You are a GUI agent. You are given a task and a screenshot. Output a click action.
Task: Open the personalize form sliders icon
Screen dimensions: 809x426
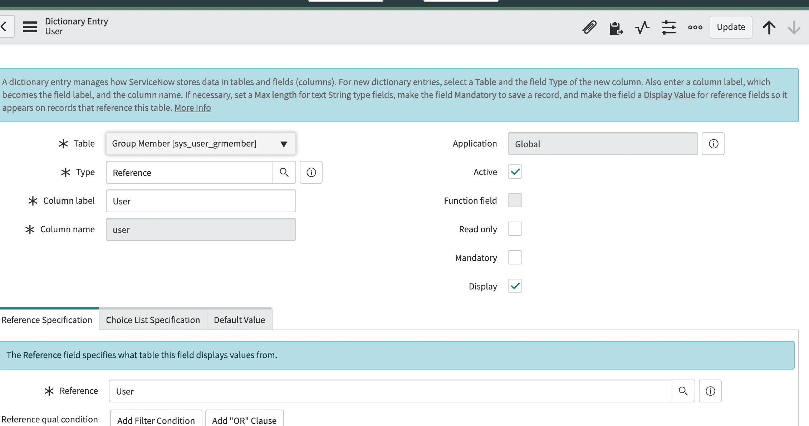[668, 27]
